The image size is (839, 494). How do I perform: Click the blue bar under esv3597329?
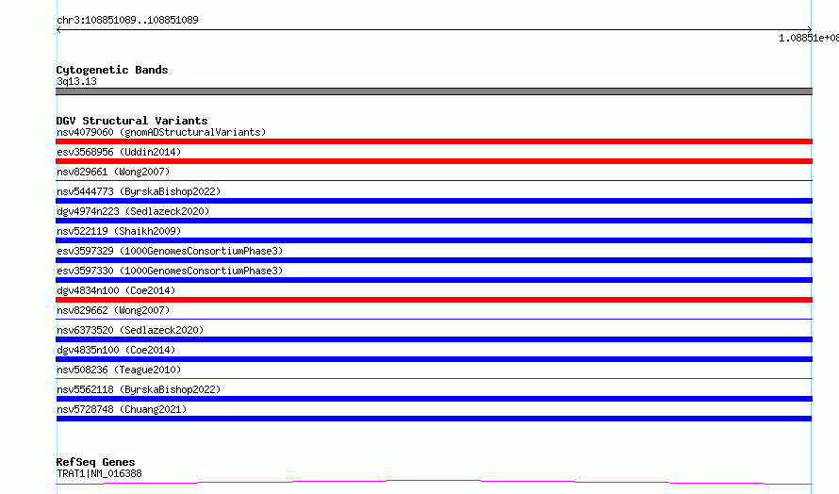click(434, 260)
